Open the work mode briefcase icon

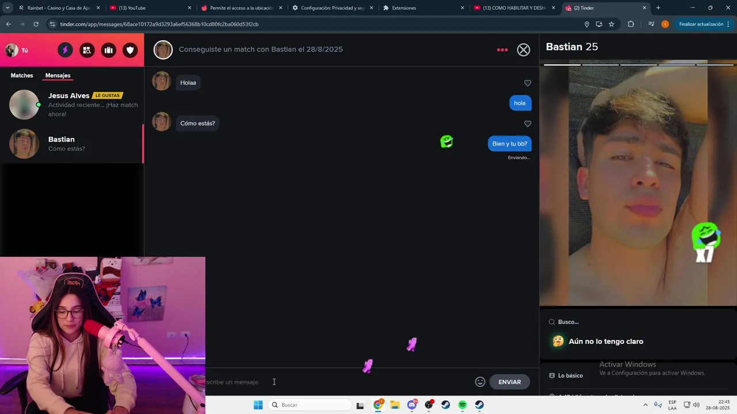108,50
